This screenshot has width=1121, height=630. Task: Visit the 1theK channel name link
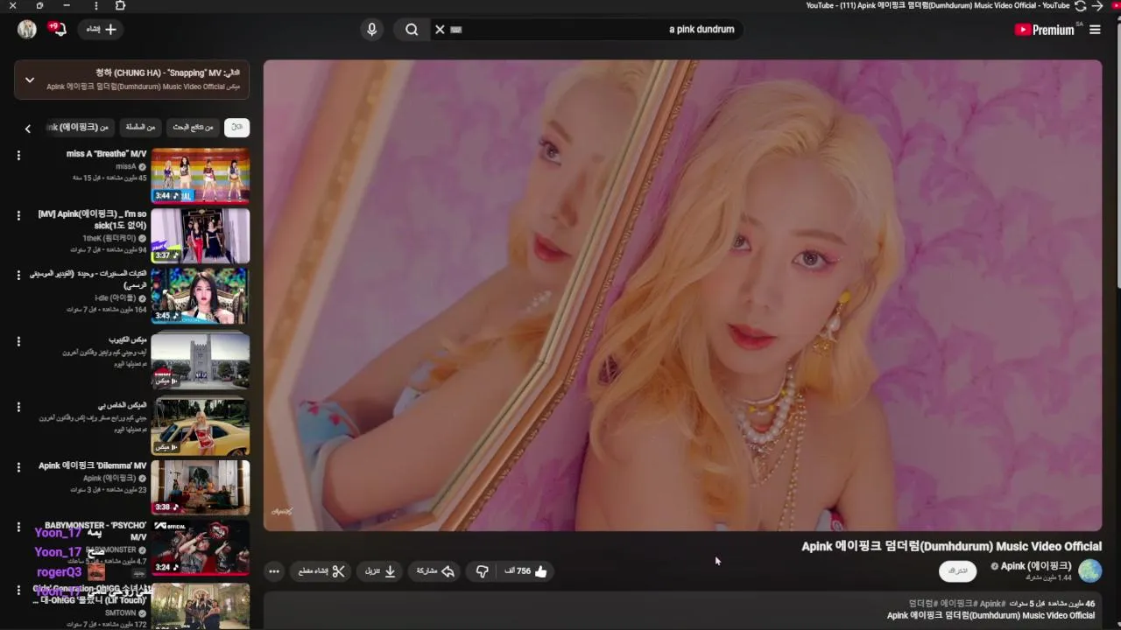click(x=109, y=238)
